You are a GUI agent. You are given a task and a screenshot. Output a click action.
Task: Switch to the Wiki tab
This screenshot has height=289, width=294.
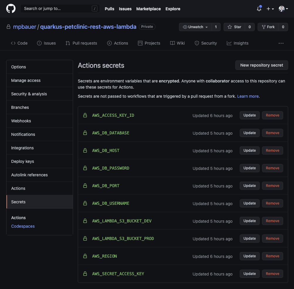[178, 43]
